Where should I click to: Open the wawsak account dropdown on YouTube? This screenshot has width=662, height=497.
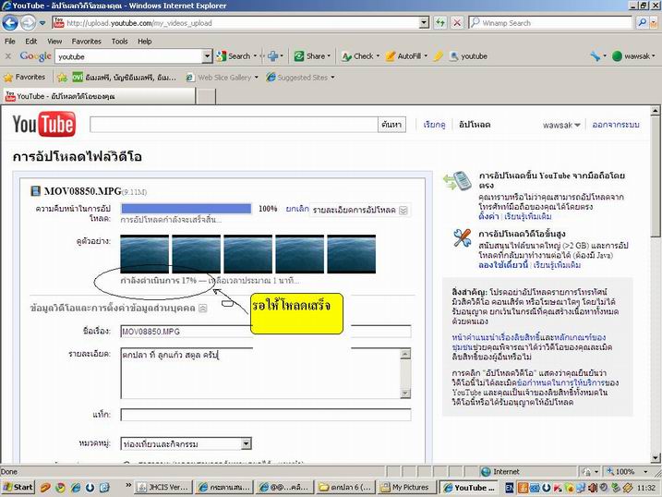561,125
